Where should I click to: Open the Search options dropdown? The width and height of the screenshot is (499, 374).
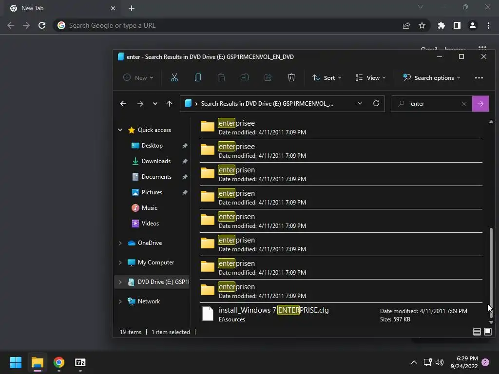pos(432,77)
